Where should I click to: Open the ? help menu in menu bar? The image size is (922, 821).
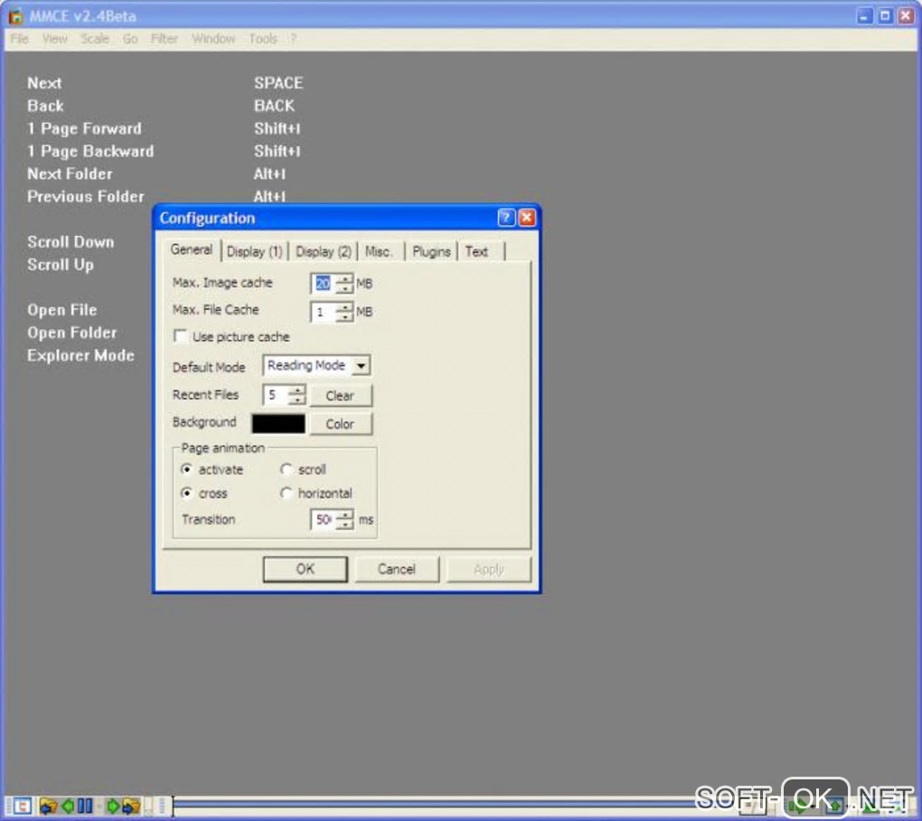pos(293,39)
